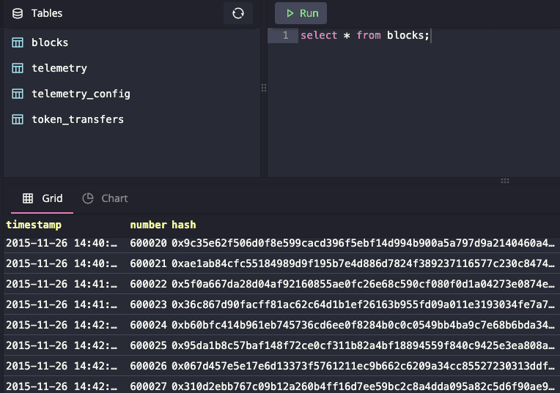Click the refresh tables icon

[238, 13]
